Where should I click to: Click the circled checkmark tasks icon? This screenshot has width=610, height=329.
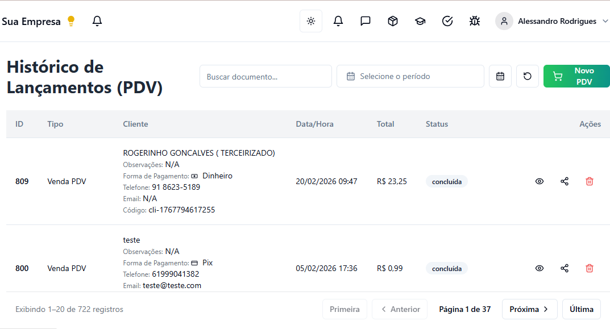(x=447, y=21)
